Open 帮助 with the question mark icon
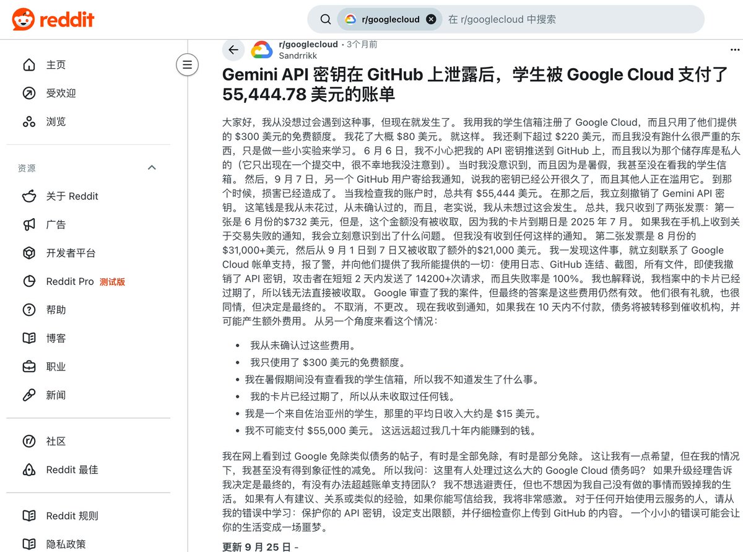This screenshot has width=743, height=552. 28,310
